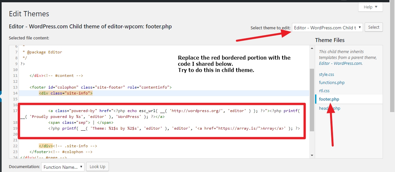Image resolution: width=395 pixels, height=172 pixels.
Task: Follow the Editor - WordPress.com parent theme link
Action: [x=340, y=64]
